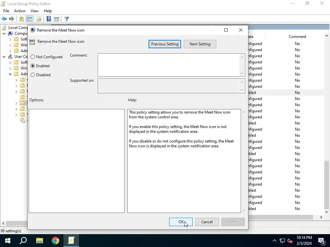This screenshot has height=247, width=330.
Task: Confirm the policy with the OK button
Action: (x=181, y=222)
